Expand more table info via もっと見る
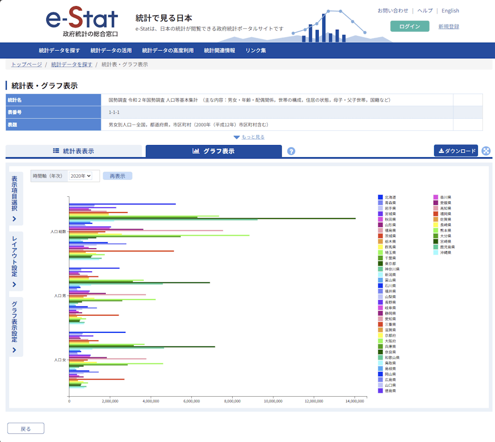 [253, 137]
